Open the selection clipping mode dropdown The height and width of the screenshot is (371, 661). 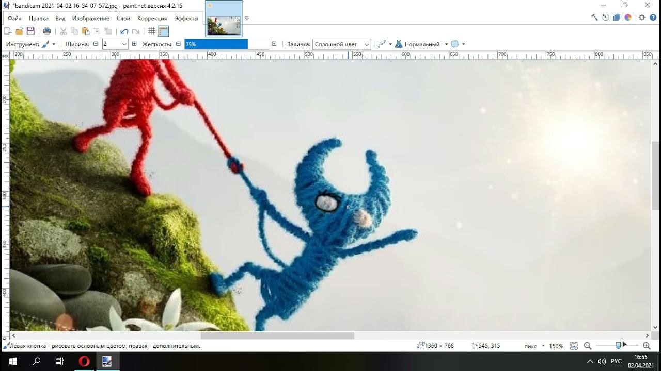pos(458,44)
